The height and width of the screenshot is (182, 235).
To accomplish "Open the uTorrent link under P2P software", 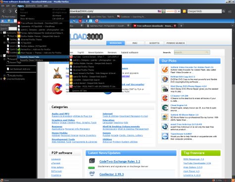I will tap(56, 163).
